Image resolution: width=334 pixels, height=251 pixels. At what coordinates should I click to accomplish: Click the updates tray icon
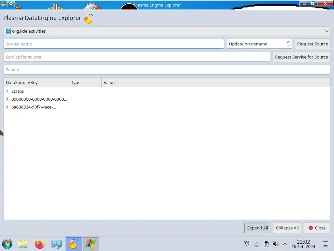(256, 244)
